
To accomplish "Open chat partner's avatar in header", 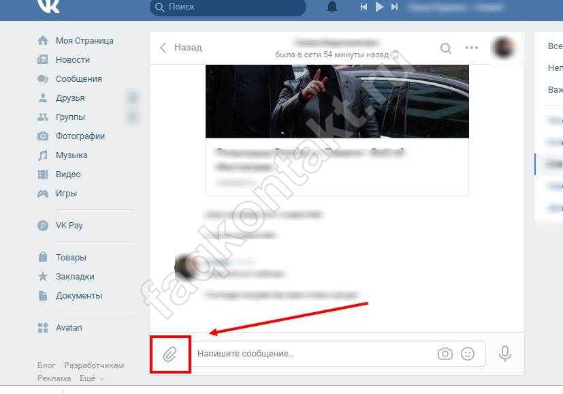I will pyautogui.click(x=503, y=47).
